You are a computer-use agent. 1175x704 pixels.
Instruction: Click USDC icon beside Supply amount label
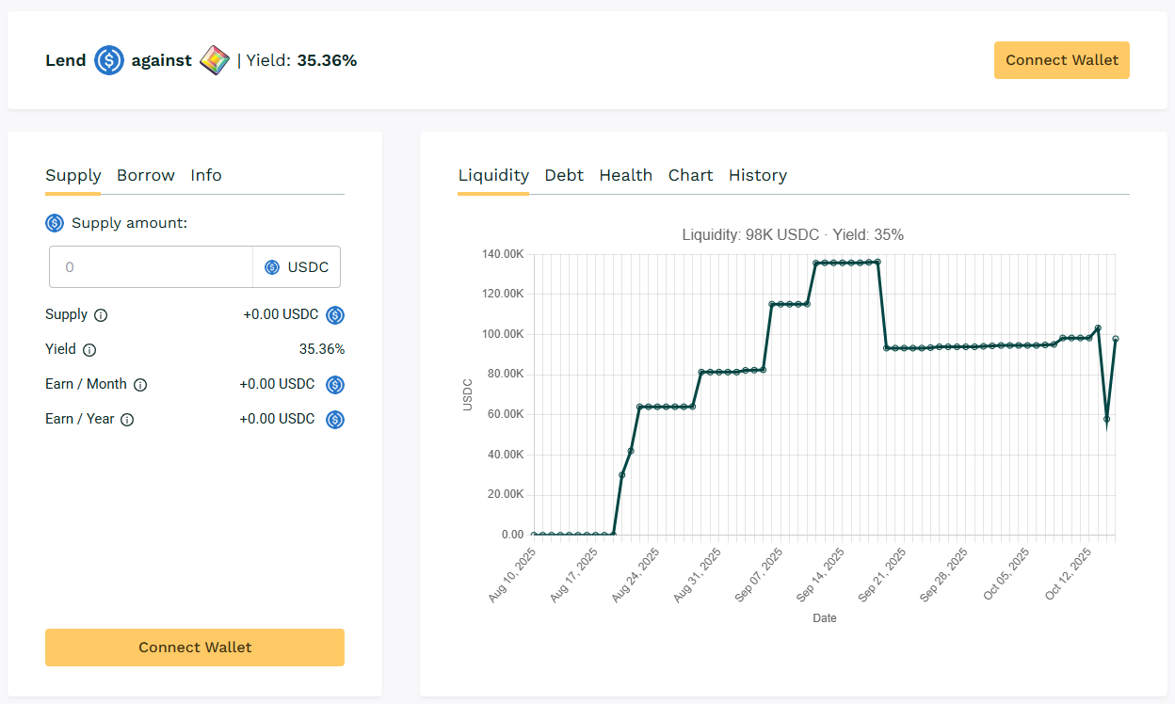(55, 223)
